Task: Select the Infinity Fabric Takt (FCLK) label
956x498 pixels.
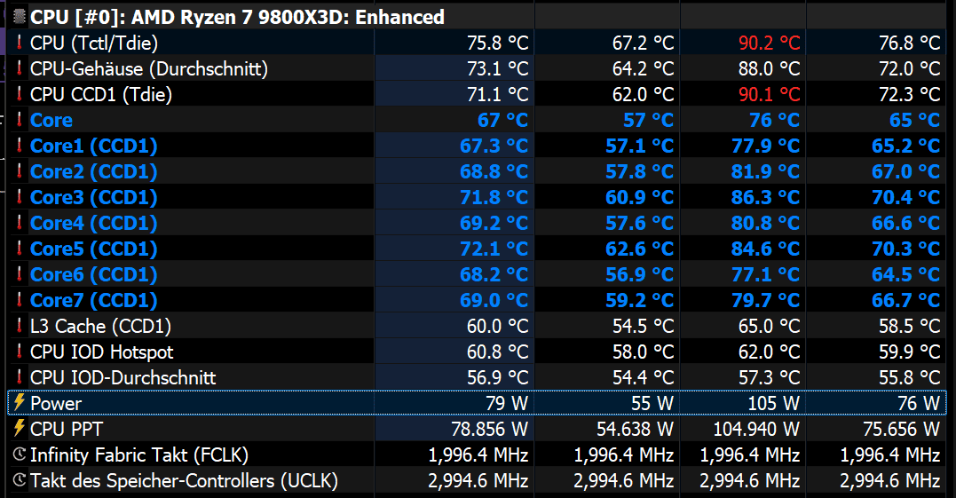Action: pos(139,455)
